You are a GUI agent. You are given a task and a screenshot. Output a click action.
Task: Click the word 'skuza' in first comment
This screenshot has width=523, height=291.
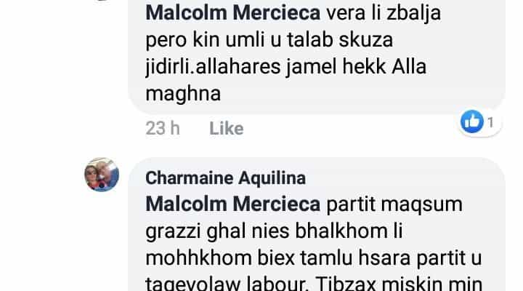(366, 40)
